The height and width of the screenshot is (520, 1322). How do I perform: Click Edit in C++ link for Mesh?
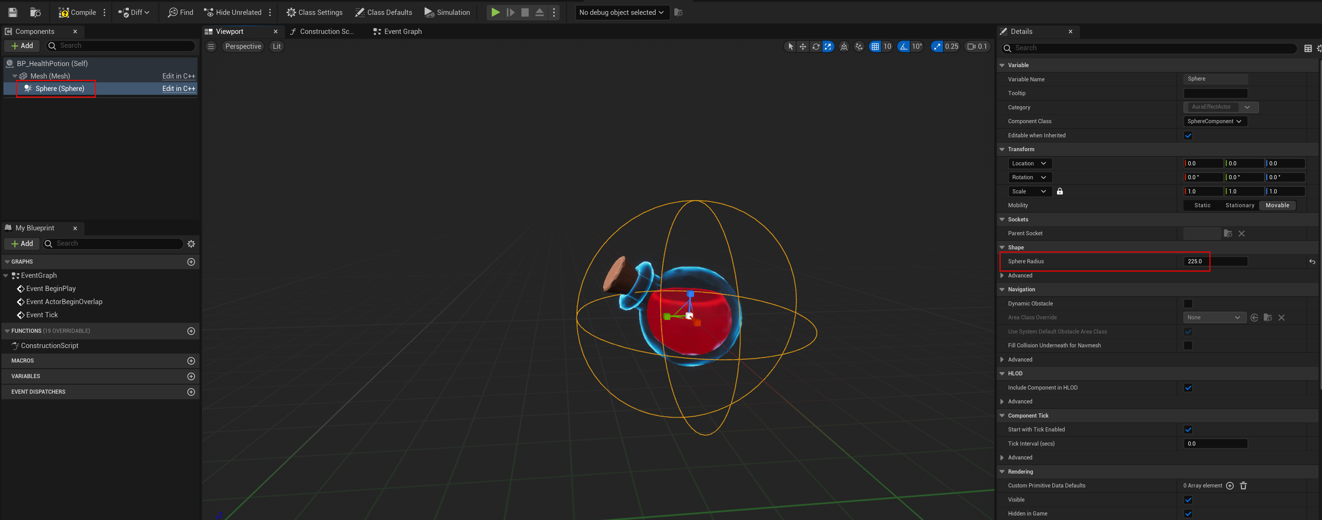tap(179, 76)
